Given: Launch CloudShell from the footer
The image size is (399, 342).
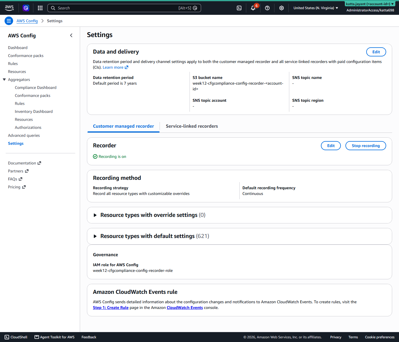Looking at the screenshot, I should tap(16, 337).
